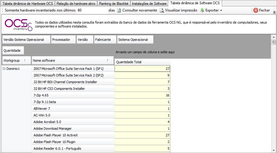The image size is (277, 153).
Task: Click quantity cell 2 for Flash Player Plugin
Action: click(142, 142)
